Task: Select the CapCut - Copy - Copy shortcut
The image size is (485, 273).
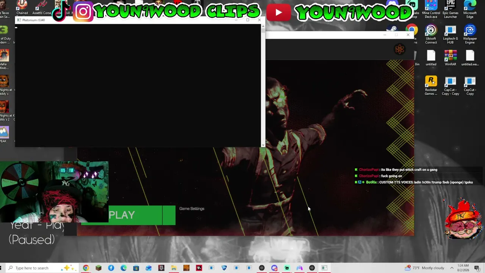Action: [451, 86]
